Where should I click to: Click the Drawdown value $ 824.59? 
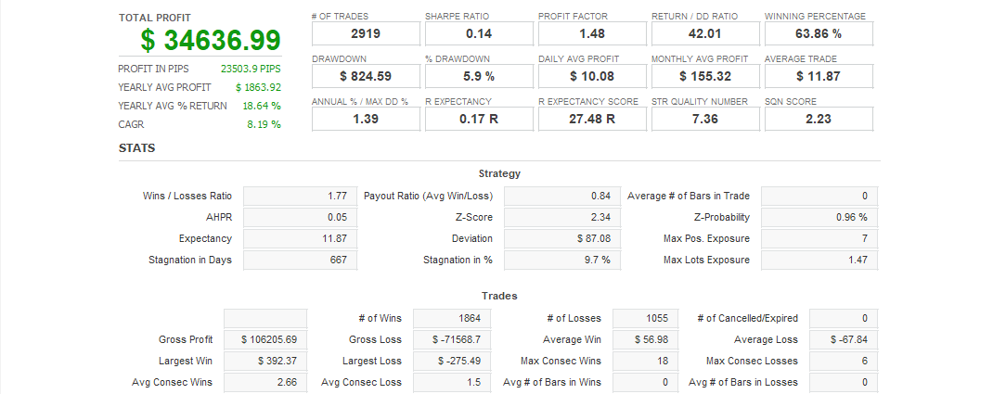366,76
